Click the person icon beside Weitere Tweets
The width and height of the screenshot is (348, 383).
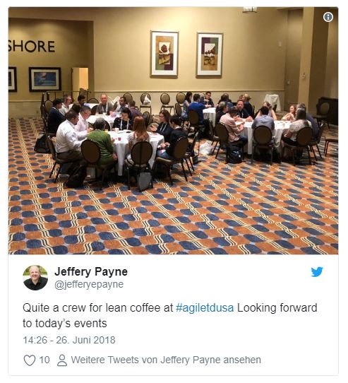62,360
